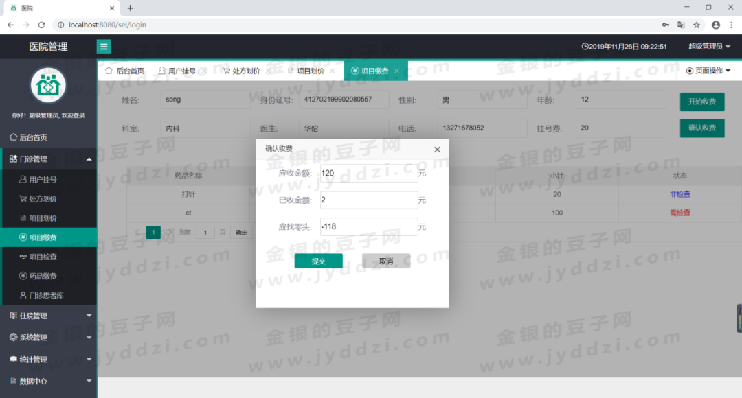
Task: Click the 性别 field showing 男
Action: pyautogui.click(x=482, y=99)
